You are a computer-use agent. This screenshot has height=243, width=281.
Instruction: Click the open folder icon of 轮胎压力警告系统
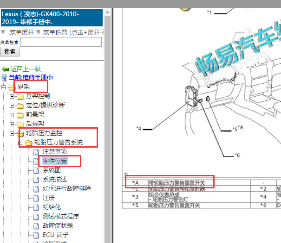pyautogui.click(x=29, y=143)
